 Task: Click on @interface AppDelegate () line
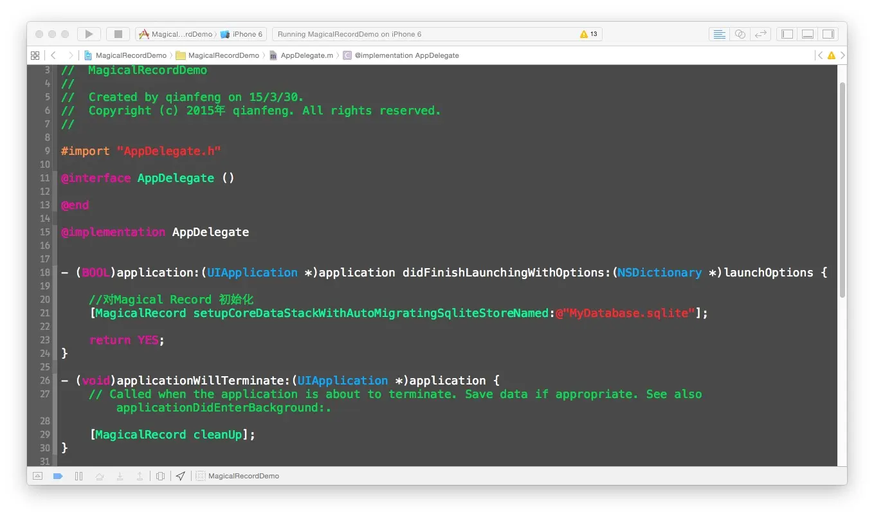[x=148, y=178]
